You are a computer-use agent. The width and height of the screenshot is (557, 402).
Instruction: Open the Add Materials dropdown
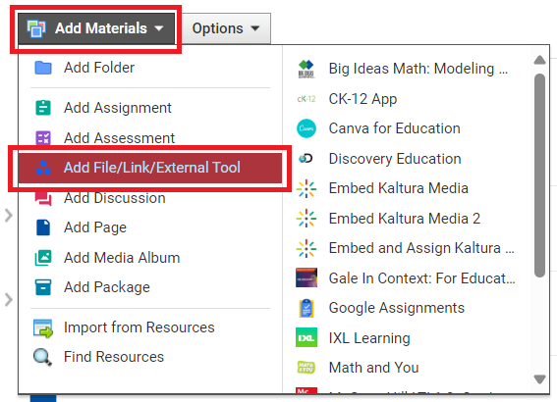(96, 28)
